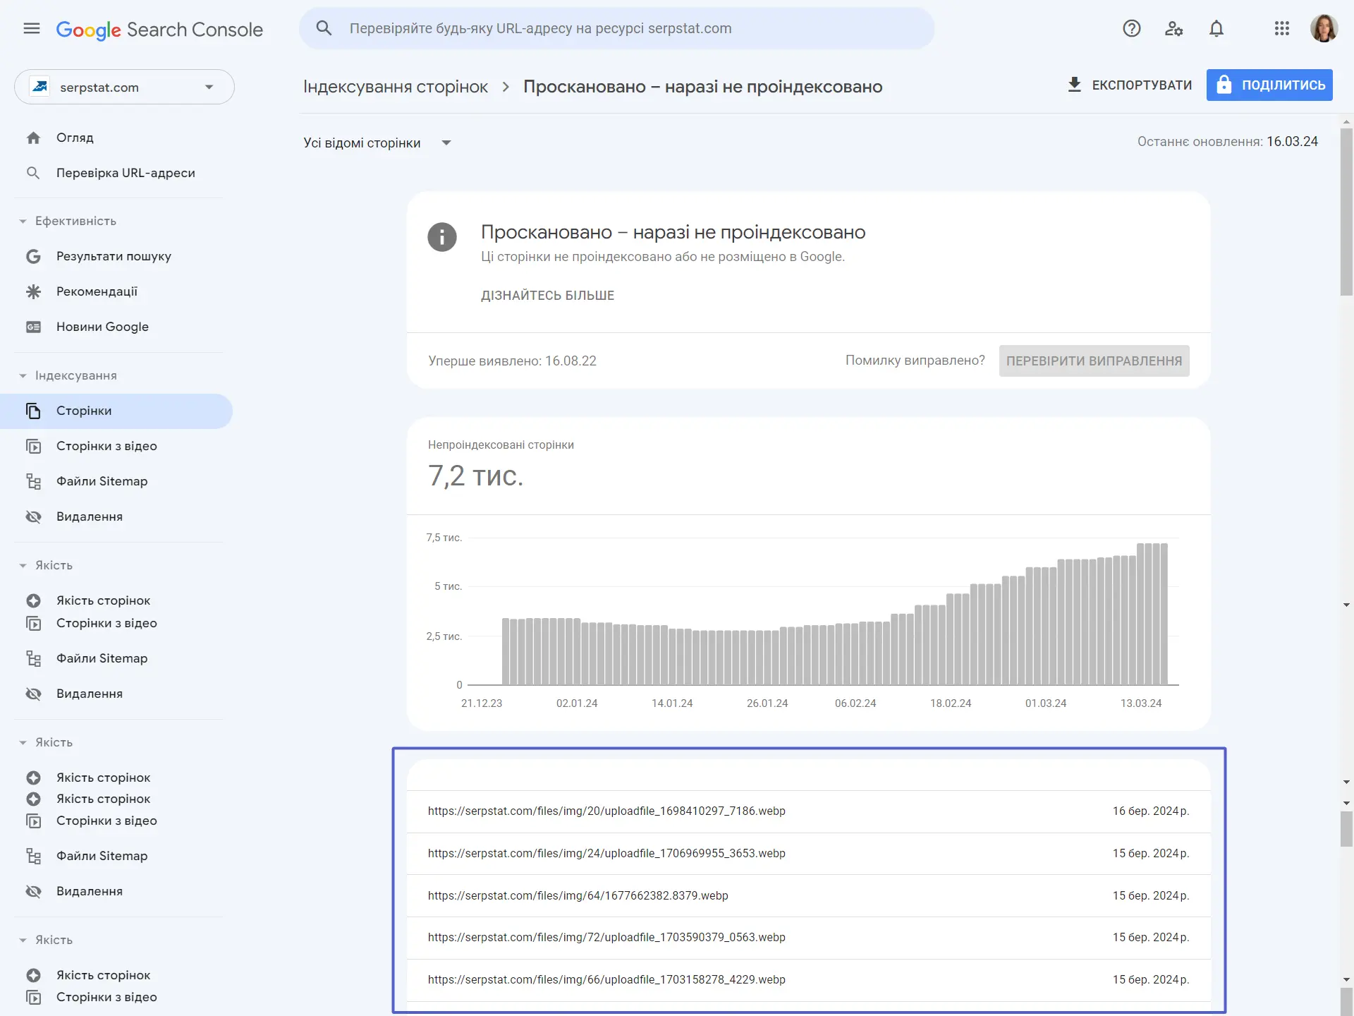Click Непроіндексовані сторінки label

coord(501,445)
